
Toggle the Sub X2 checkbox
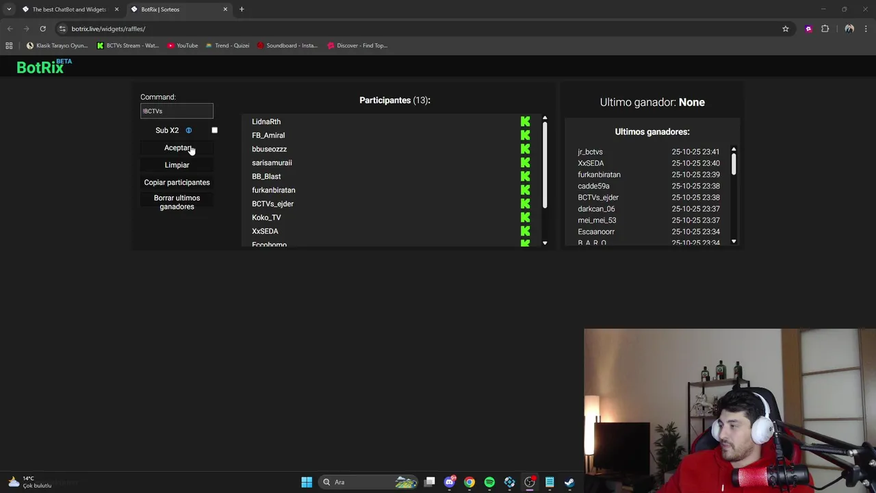214,130
